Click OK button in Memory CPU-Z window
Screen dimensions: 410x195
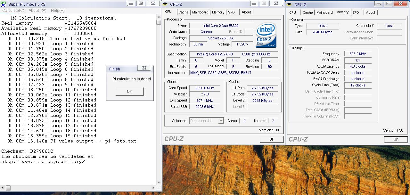(396, 139)
